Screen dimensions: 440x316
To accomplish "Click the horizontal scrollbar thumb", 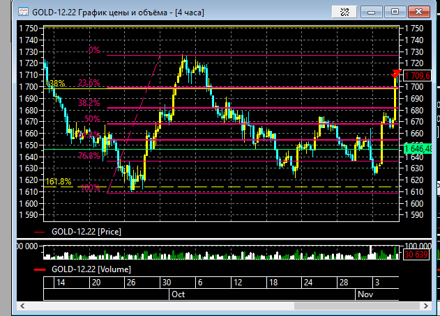I will [357, 306].
